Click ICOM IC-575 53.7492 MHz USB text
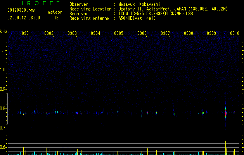The height and width of the screenshot is (155, 244). pyautogui.click(x=156, y=14)
